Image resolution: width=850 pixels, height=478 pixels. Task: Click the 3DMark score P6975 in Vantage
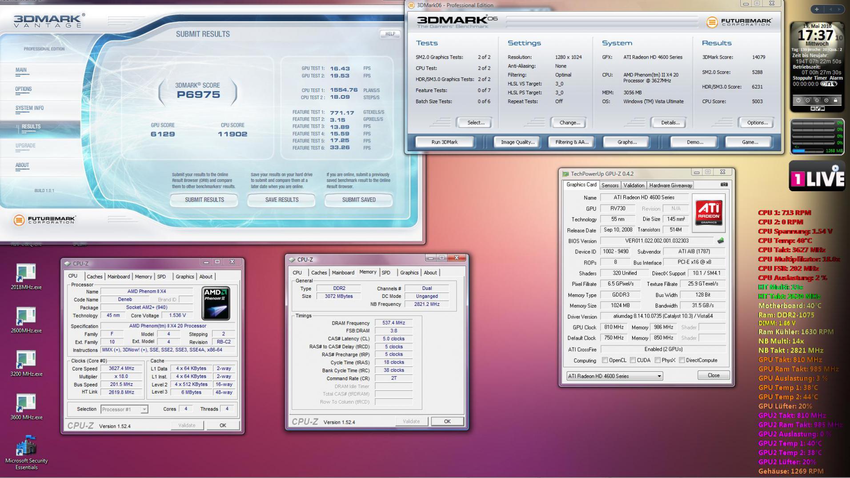click(x=198, y=94)
